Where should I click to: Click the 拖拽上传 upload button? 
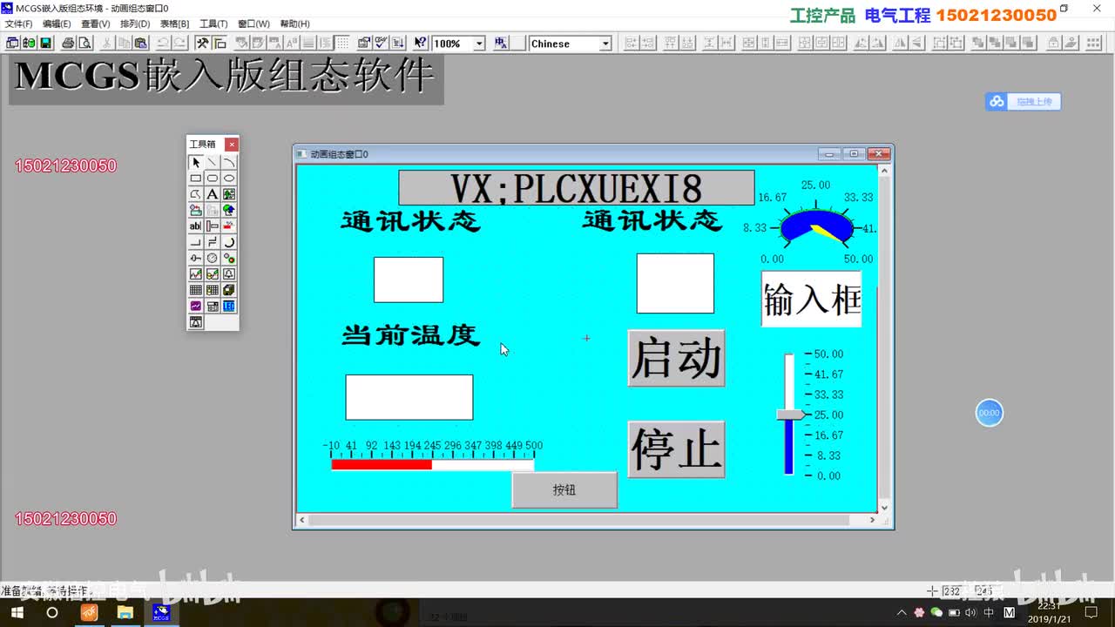pos(1024,102)
